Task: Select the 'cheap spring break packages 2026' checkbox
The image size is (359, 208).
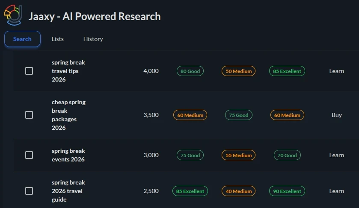Action: point(29,115)
